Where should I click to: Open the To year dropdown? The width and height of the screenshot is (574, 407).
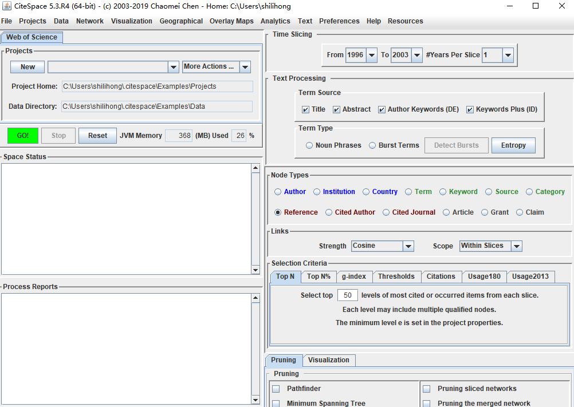click(417, 55)
